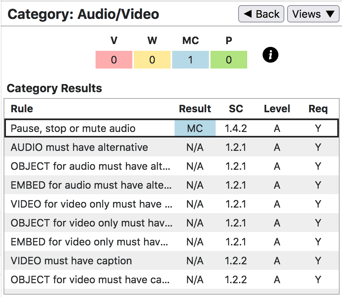Select the 'VIDEO for video only' rule row
342x297 pixels.
tap(91, 204)
